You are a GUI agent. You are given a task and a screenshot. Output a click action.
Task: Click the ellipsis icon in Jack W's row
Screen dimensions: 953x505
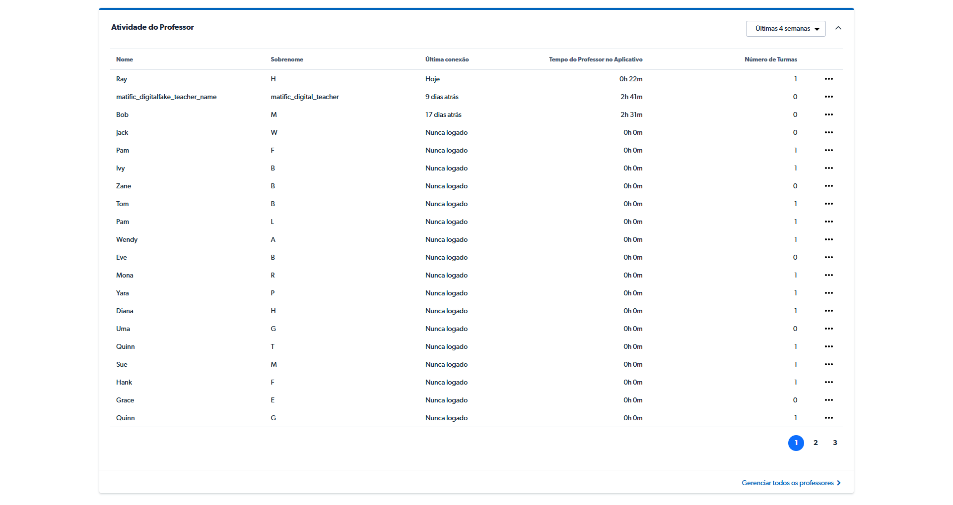point(828,132)
